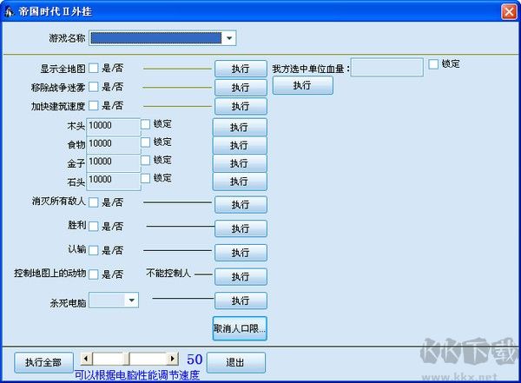
Task: Click the 取消人口限... button
Action: coord(240,328)
